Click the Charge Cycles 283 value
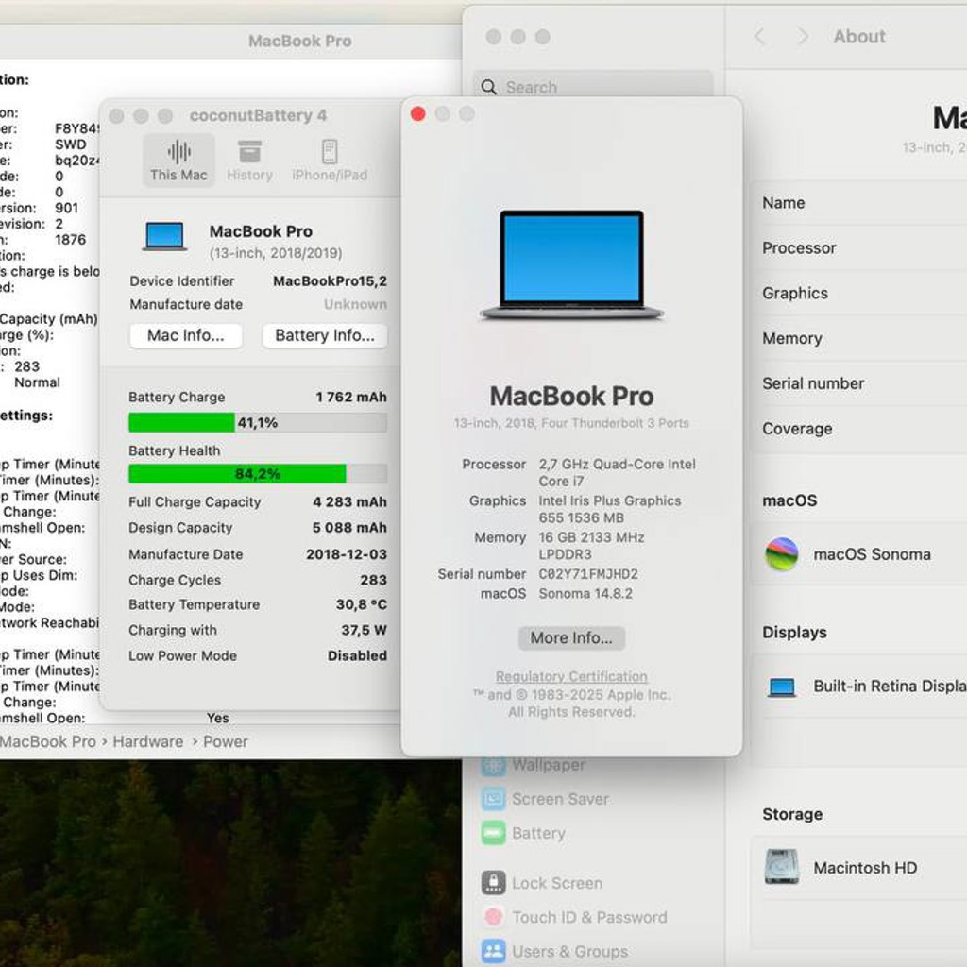Screen dimensions: 967x967 [x=374, y=581]
